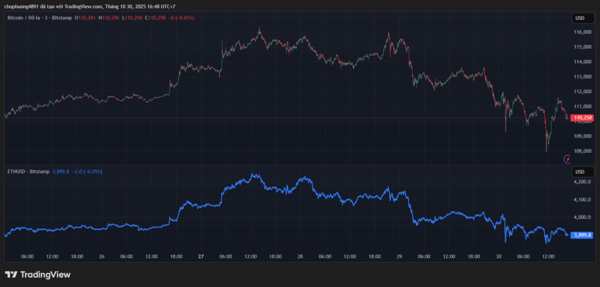Click the ETHUSD · Bitstamp legend label
This screenshot has width=600, height=287.
point(28,172)
